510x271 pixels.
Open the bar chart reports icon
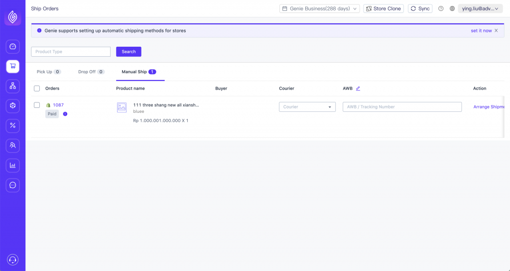point(12,165)
